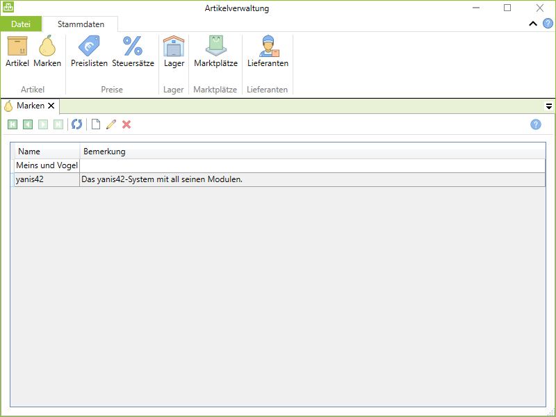
Task: Open the document tab list dropdown
Action: pos(548,106)
